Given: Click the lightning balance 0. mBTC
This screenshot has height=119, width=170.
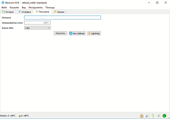Looking at the screenshot, I should pyautogui.click(x=24, y=116).
